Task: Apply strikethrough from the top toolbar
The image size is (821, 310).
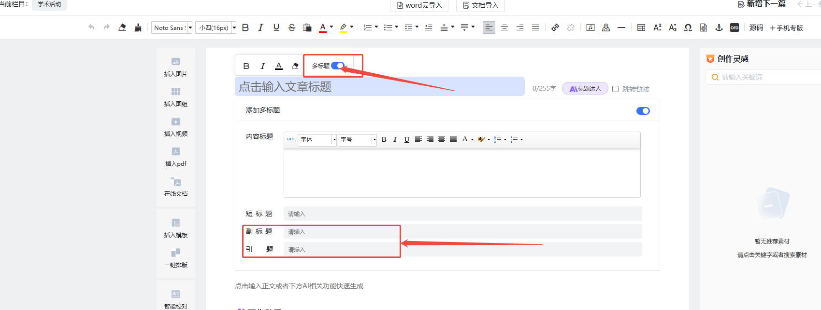Action: coord(291,27)
